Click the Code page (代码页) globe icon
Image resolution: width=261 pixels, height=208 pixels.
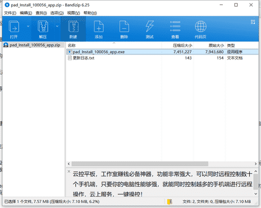[x=201, y=26]
